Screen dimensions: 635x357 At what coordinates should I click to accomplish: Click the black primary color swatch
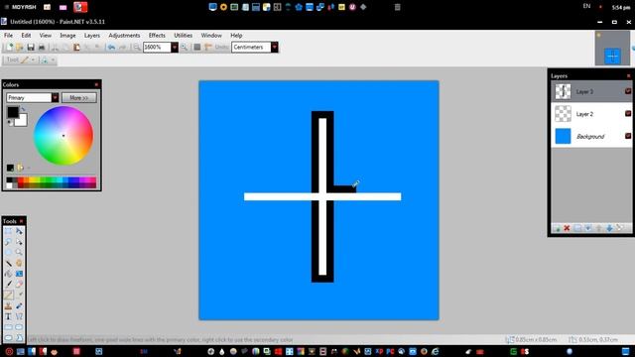13,112
